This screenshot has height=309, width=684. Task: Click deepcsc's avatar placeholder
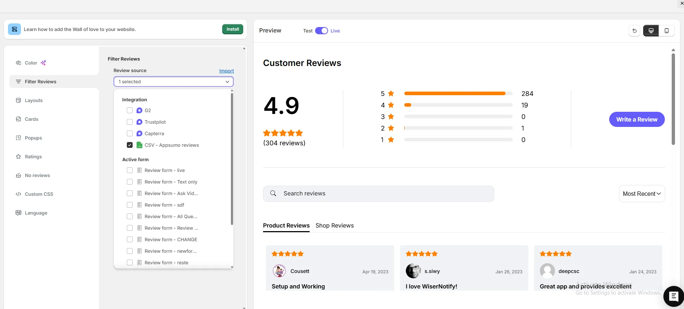547,271
